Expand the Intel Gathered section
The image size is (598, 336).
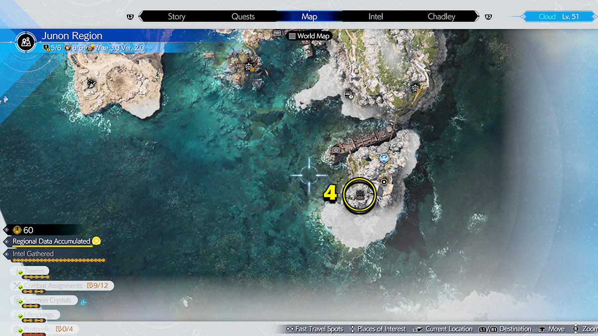click(x=33, y=254)
